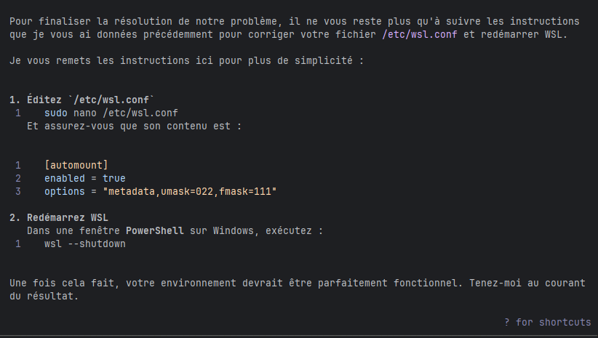
Task: Click line number 3 beside the options line
Action: pos(17,191)
